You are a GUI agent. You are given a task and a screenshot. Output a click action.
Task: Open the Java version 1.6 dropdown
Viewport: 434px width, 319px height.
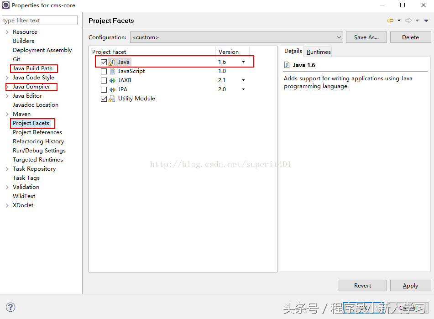(x=243, y=62)
